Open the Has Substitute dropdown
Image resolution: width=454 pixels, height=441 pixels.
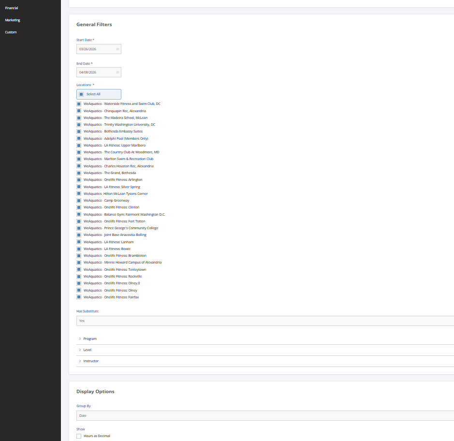point(265,321)
